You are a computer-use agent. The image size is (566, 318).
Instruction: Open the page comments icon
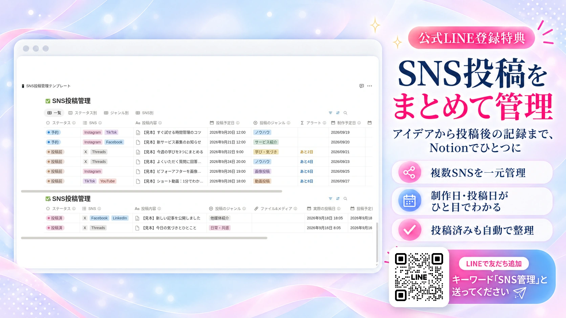[362, 86]
